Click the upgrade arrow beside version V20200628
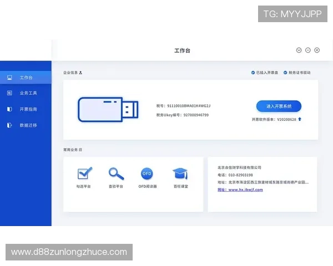333x266 pixels. click(300, 119)
